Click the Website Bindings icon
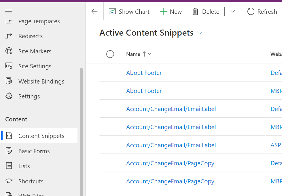This screenshot has width=282, height=196. (x=9, y=81)
